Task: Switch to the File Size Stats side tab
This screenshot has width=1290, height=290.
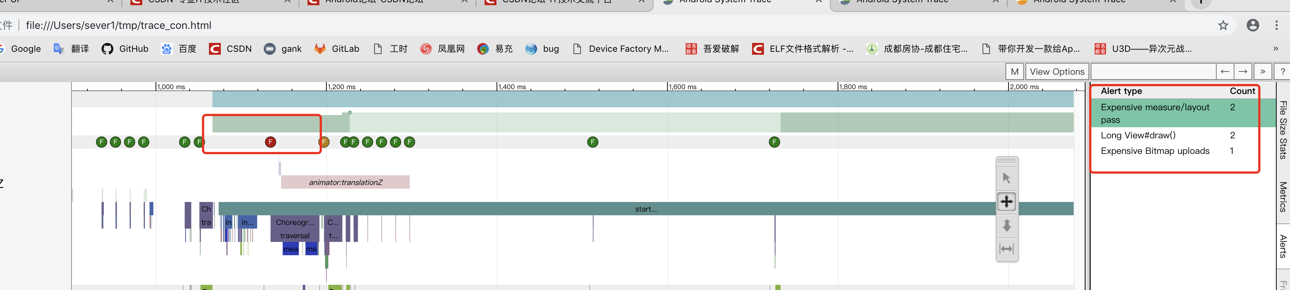Action: 1283,130
